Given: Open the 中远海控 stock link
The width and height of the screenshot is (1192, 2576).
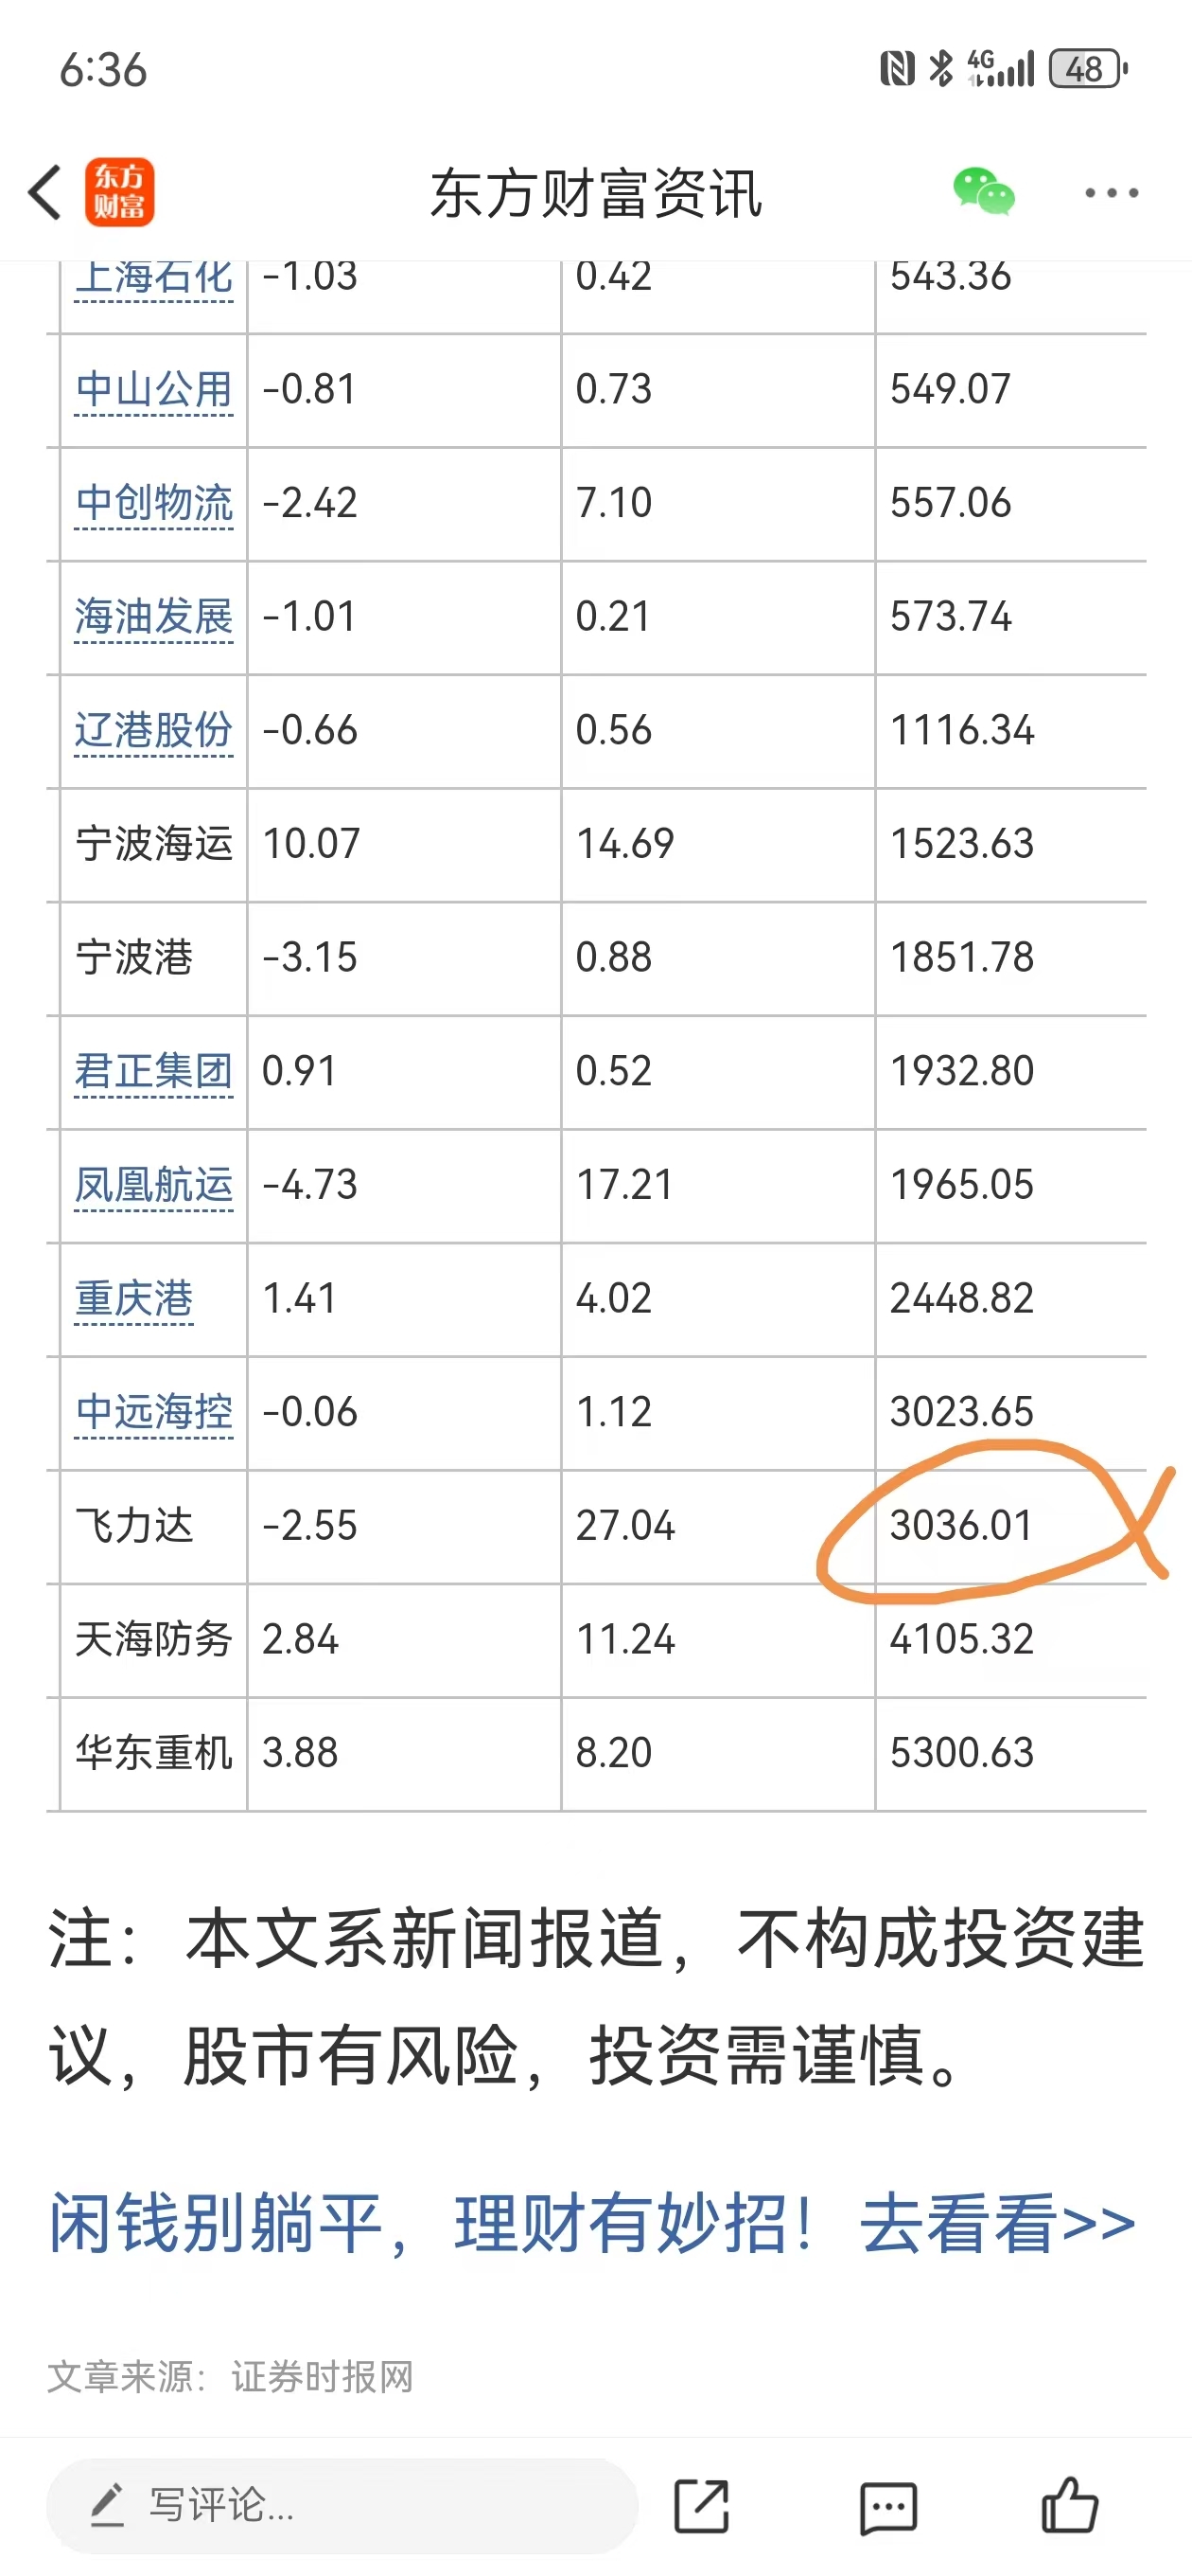Looking at the screenshot, I should coord(154,1413).
